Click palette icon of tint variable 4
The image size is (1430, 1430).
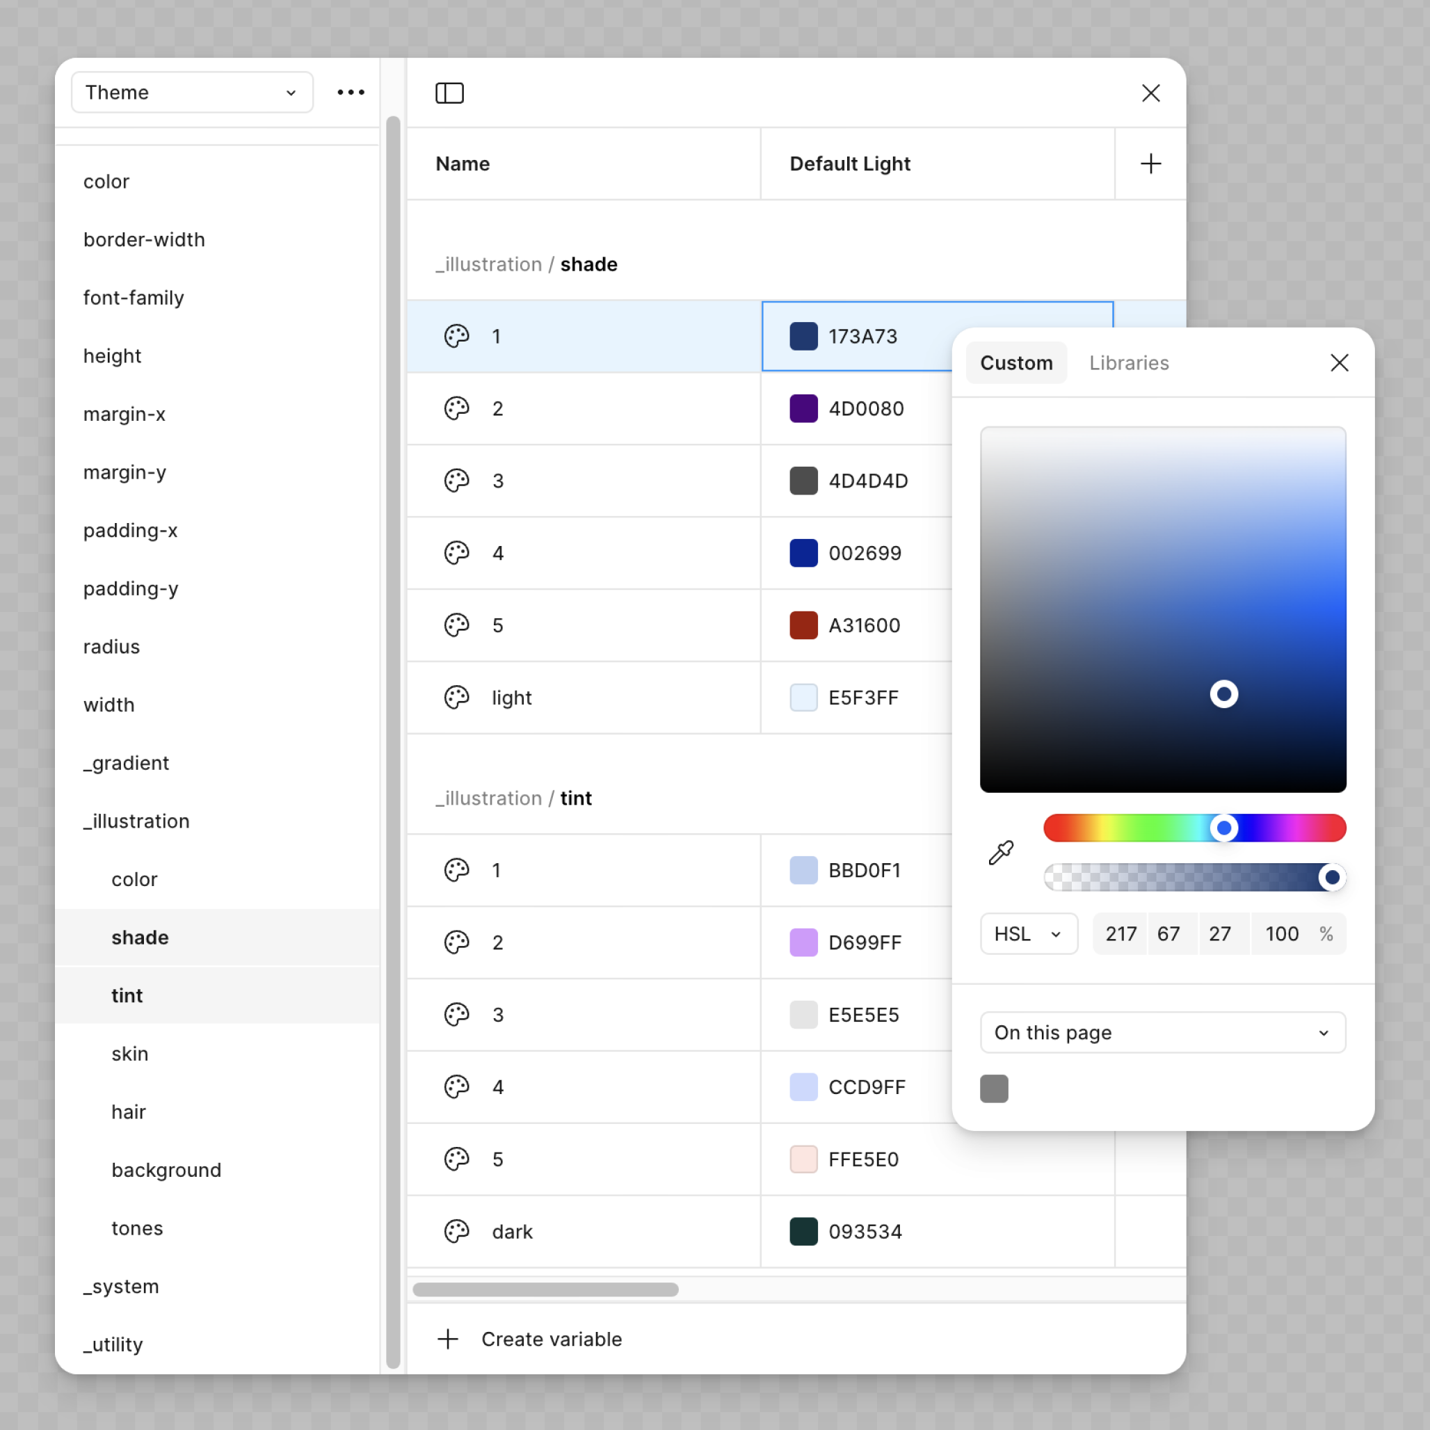click(457, 1086)
